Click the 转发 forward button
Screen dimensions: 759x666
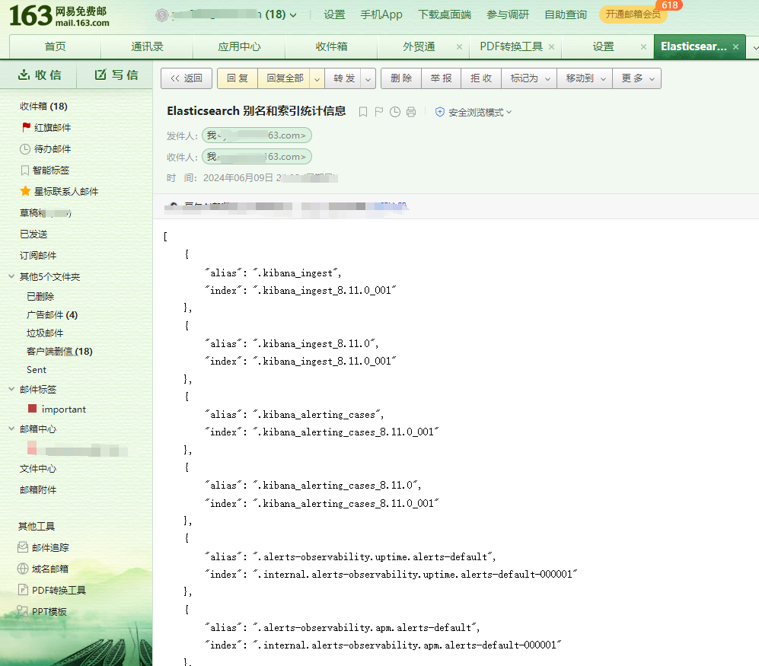tap(344, 78)
